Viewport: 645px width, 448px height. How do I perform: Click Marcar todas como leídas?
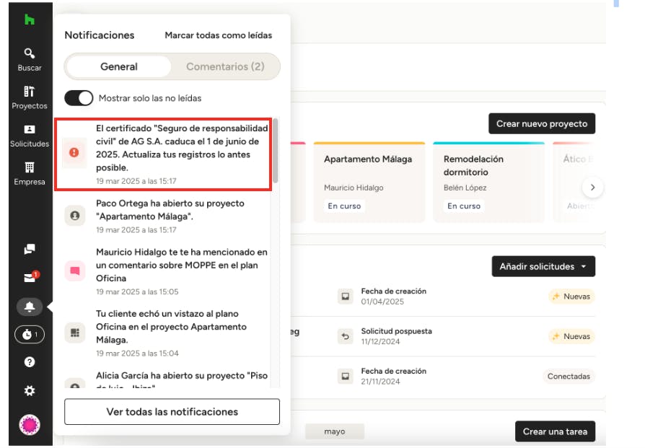[x=218, y=35]
